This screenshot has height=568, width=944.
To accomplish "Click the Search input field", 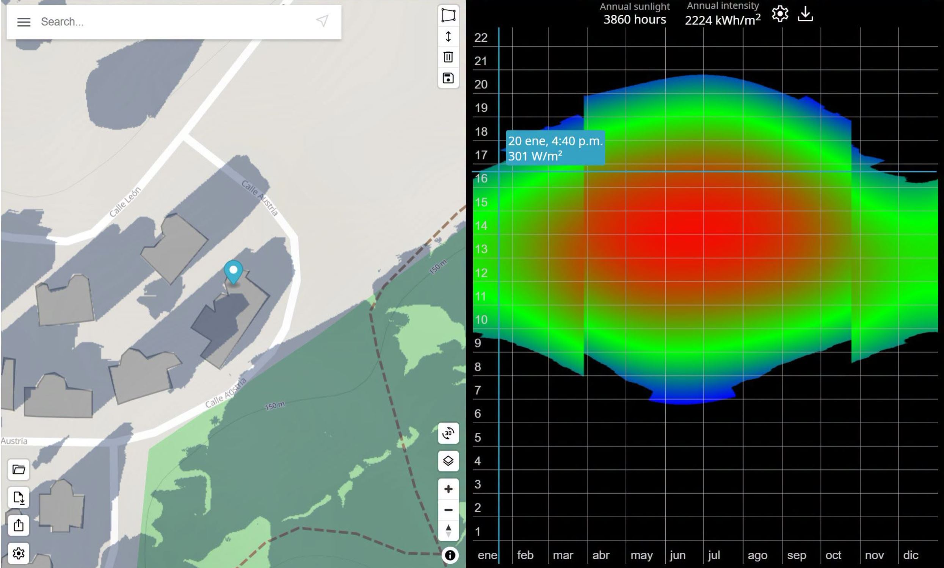I will click(174, 22).
